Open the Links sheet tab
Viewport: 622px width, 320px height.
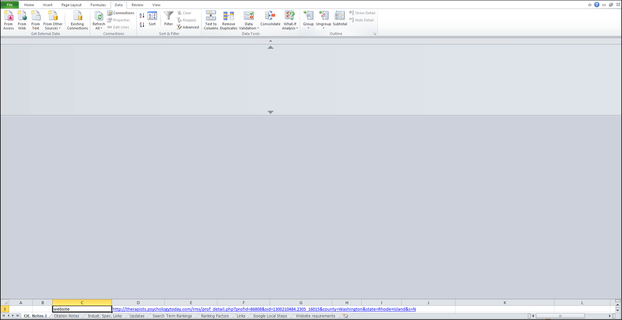coord(241,316)
